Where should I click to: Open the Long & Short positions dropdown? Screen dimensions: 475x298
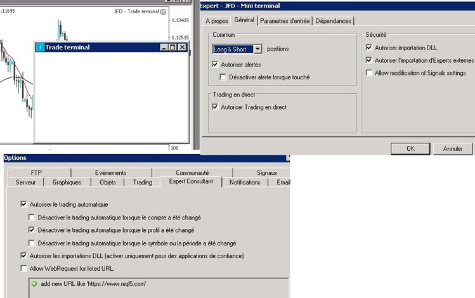[257, 49]
